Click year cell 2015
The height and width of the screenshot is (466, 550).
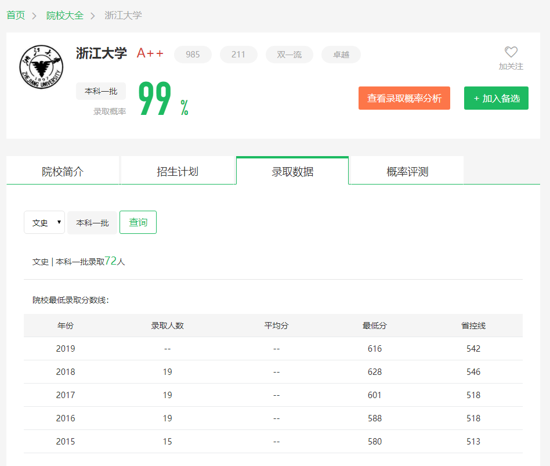(x=66, y=442)
